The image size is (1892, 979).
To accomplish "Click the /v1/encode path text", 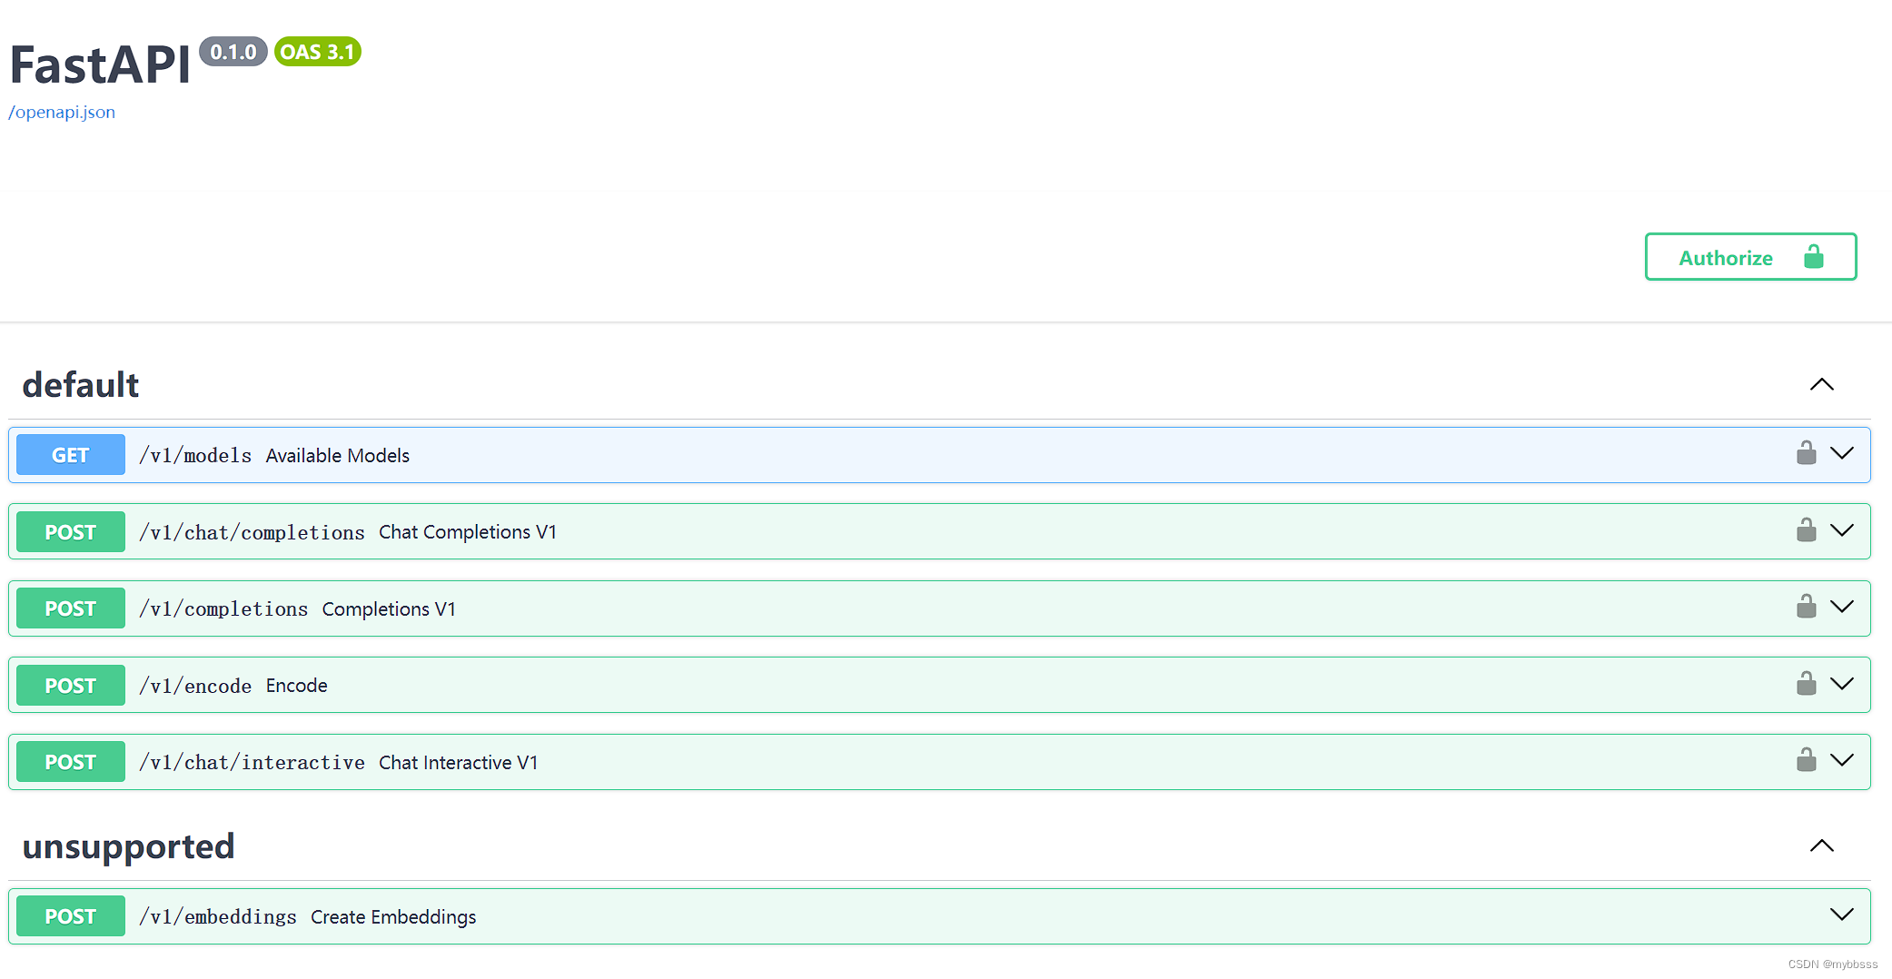I will click(195, 686).
